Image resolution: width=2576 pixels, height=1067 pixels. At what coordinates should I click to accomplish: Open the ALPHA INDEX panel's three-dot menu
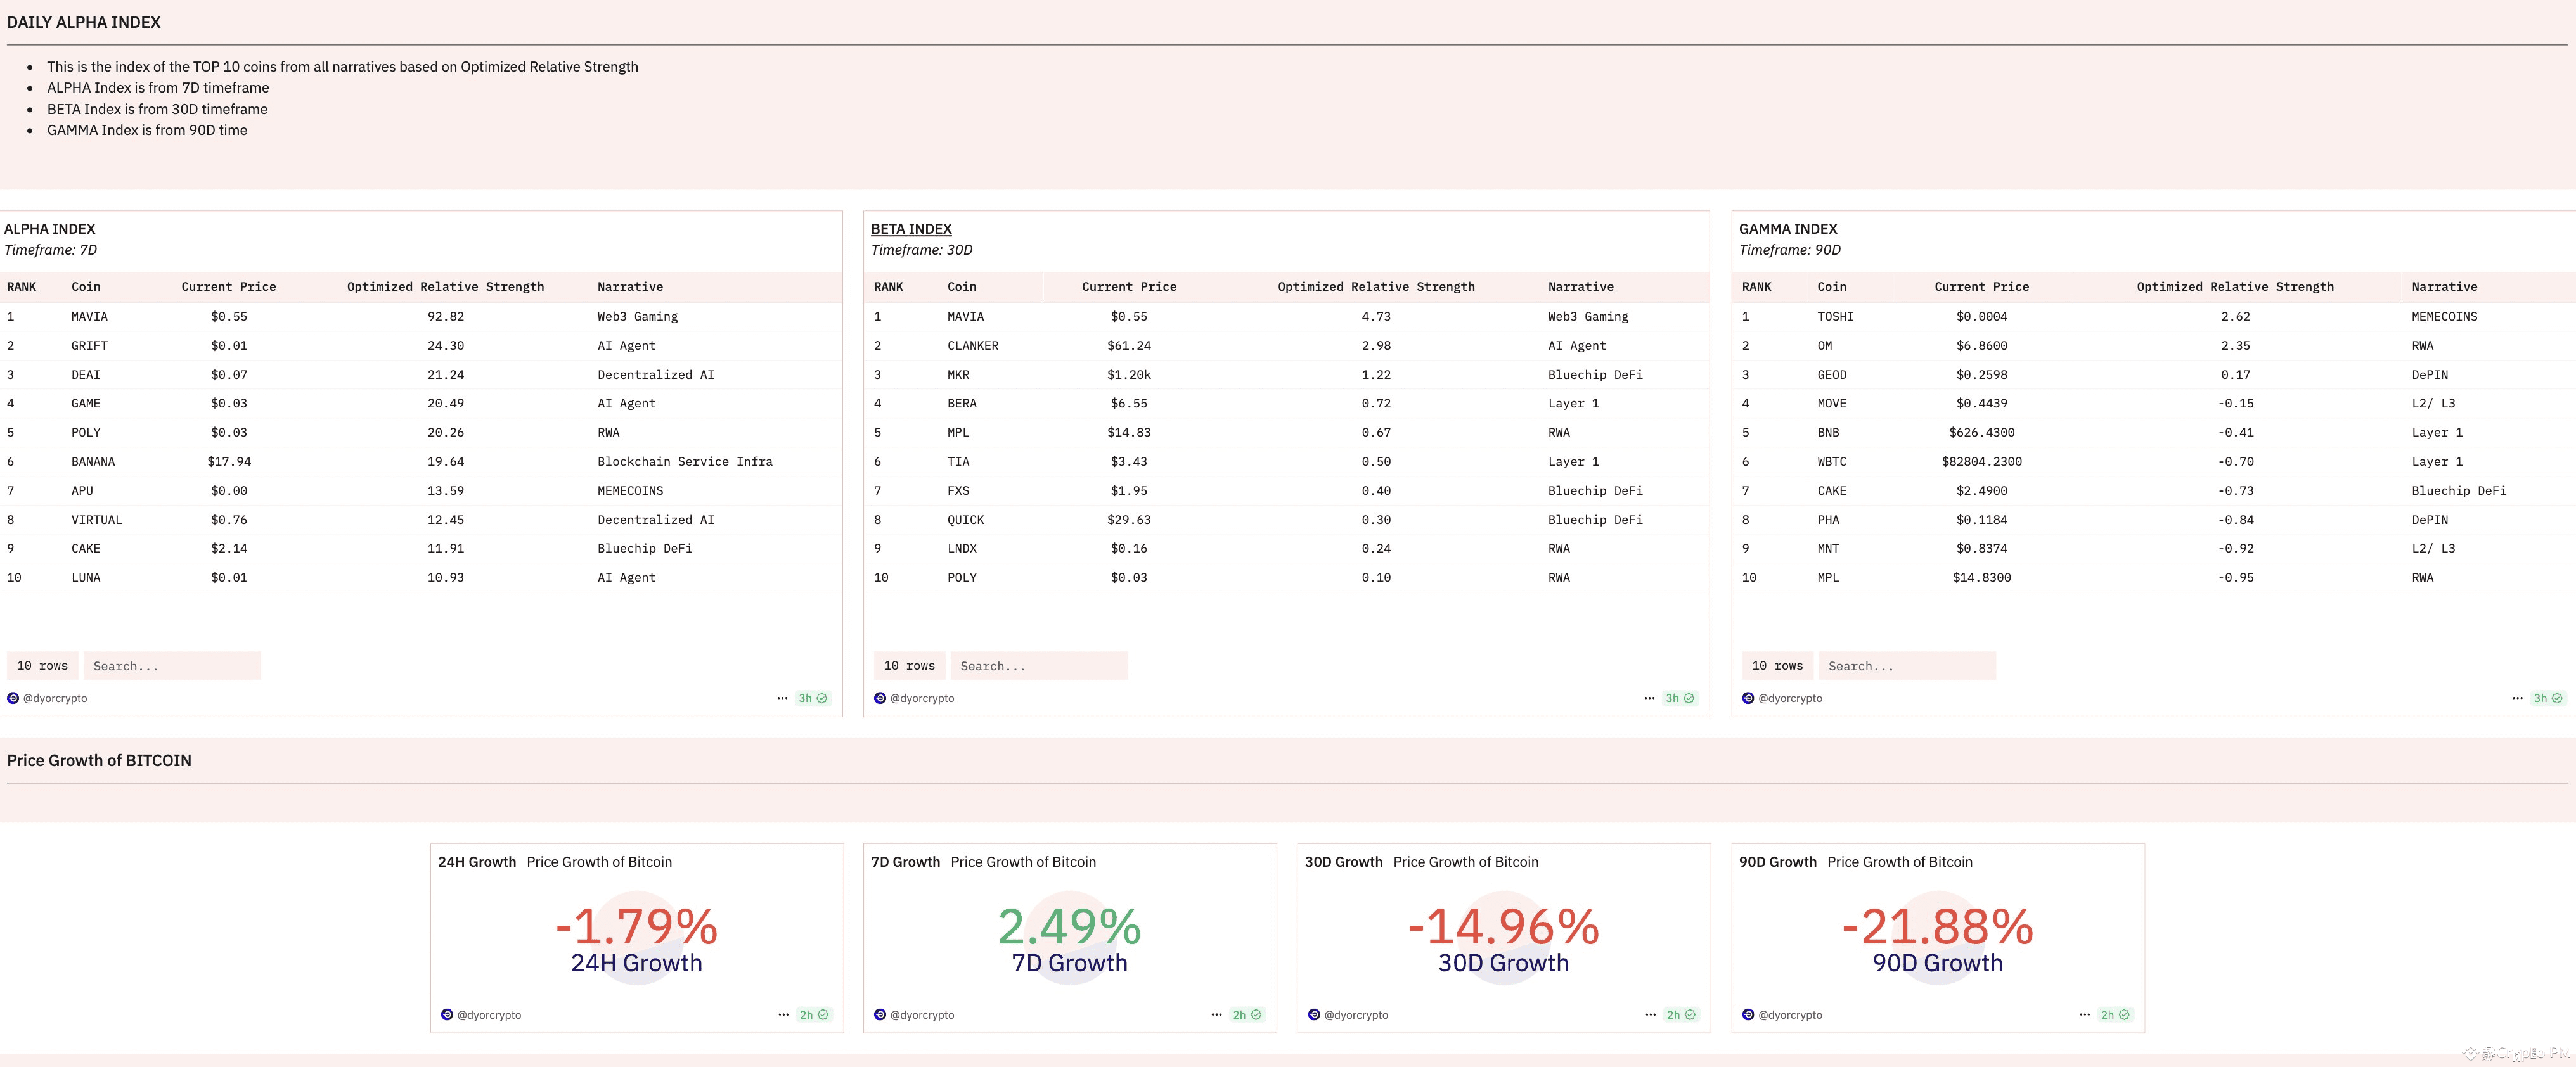point(782,698)
